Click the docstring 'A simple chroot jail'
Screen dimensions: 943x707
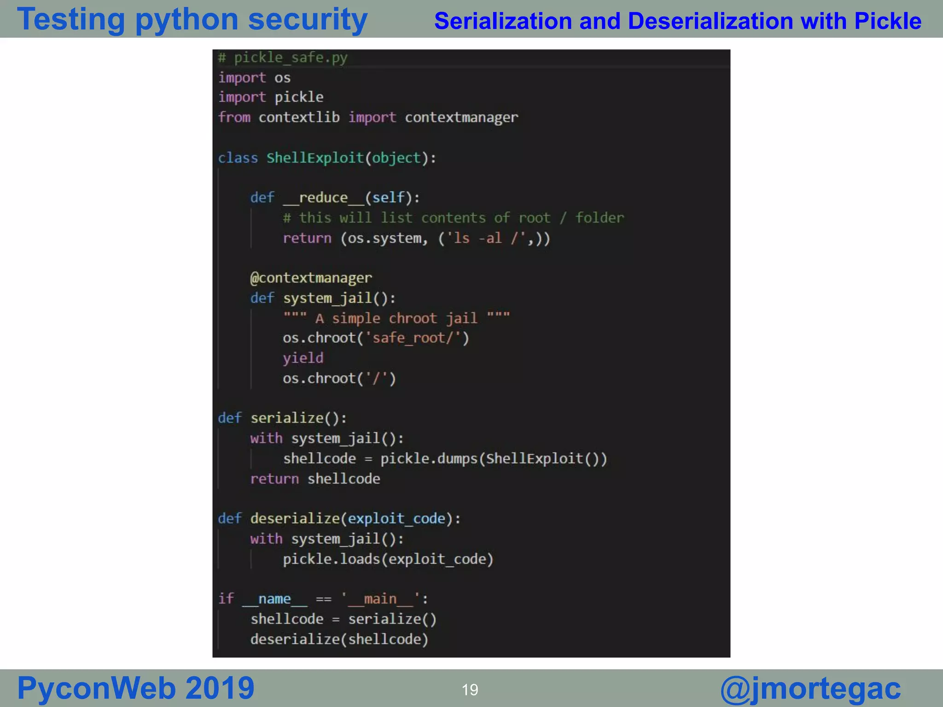tap(396, 319)
